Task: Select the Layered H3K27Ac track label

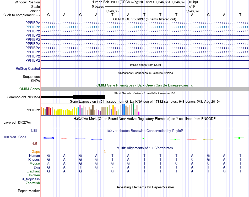Action: coord(17,123)
